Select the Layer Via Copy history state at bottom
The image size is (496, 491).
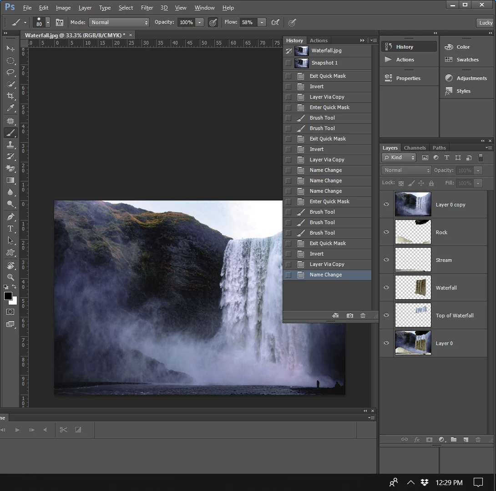[x=327, y=264]
